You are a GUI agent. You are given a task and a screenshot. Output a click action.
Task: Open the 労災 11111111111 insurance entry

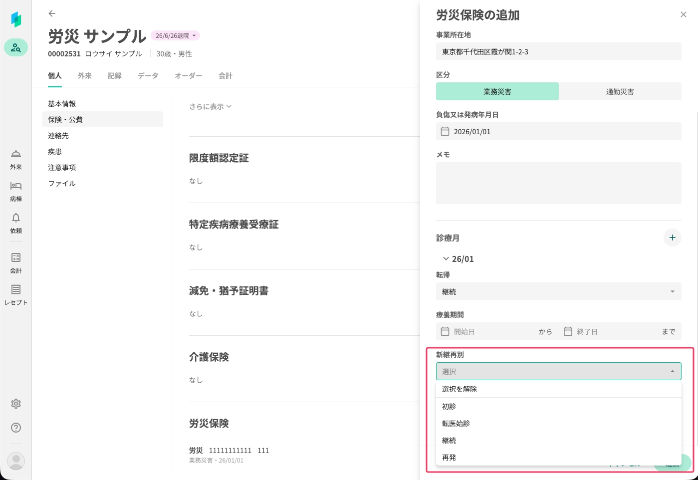229,455
